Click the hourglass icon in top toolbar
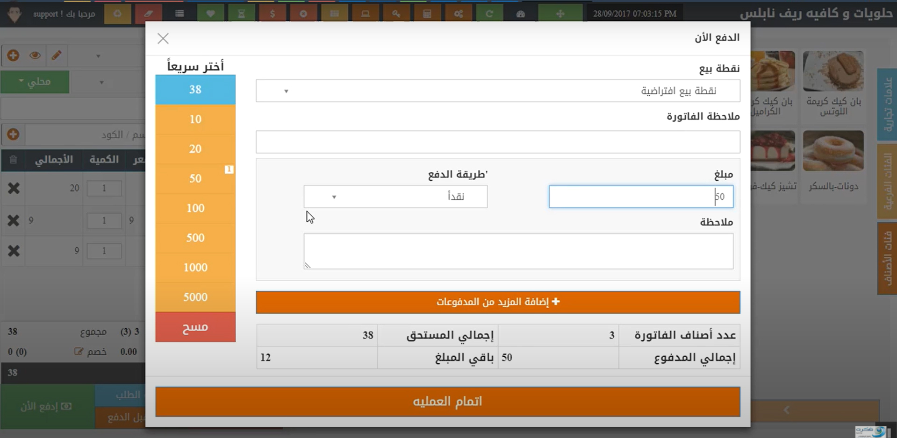This screenshot has height=438, width=897. click(242, 14)
